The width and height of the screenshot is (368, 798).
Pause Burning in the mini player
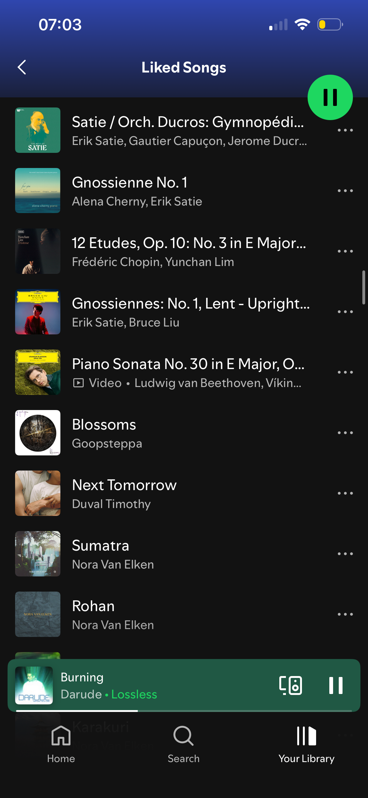pyautogui.click(x=336, y=685)
